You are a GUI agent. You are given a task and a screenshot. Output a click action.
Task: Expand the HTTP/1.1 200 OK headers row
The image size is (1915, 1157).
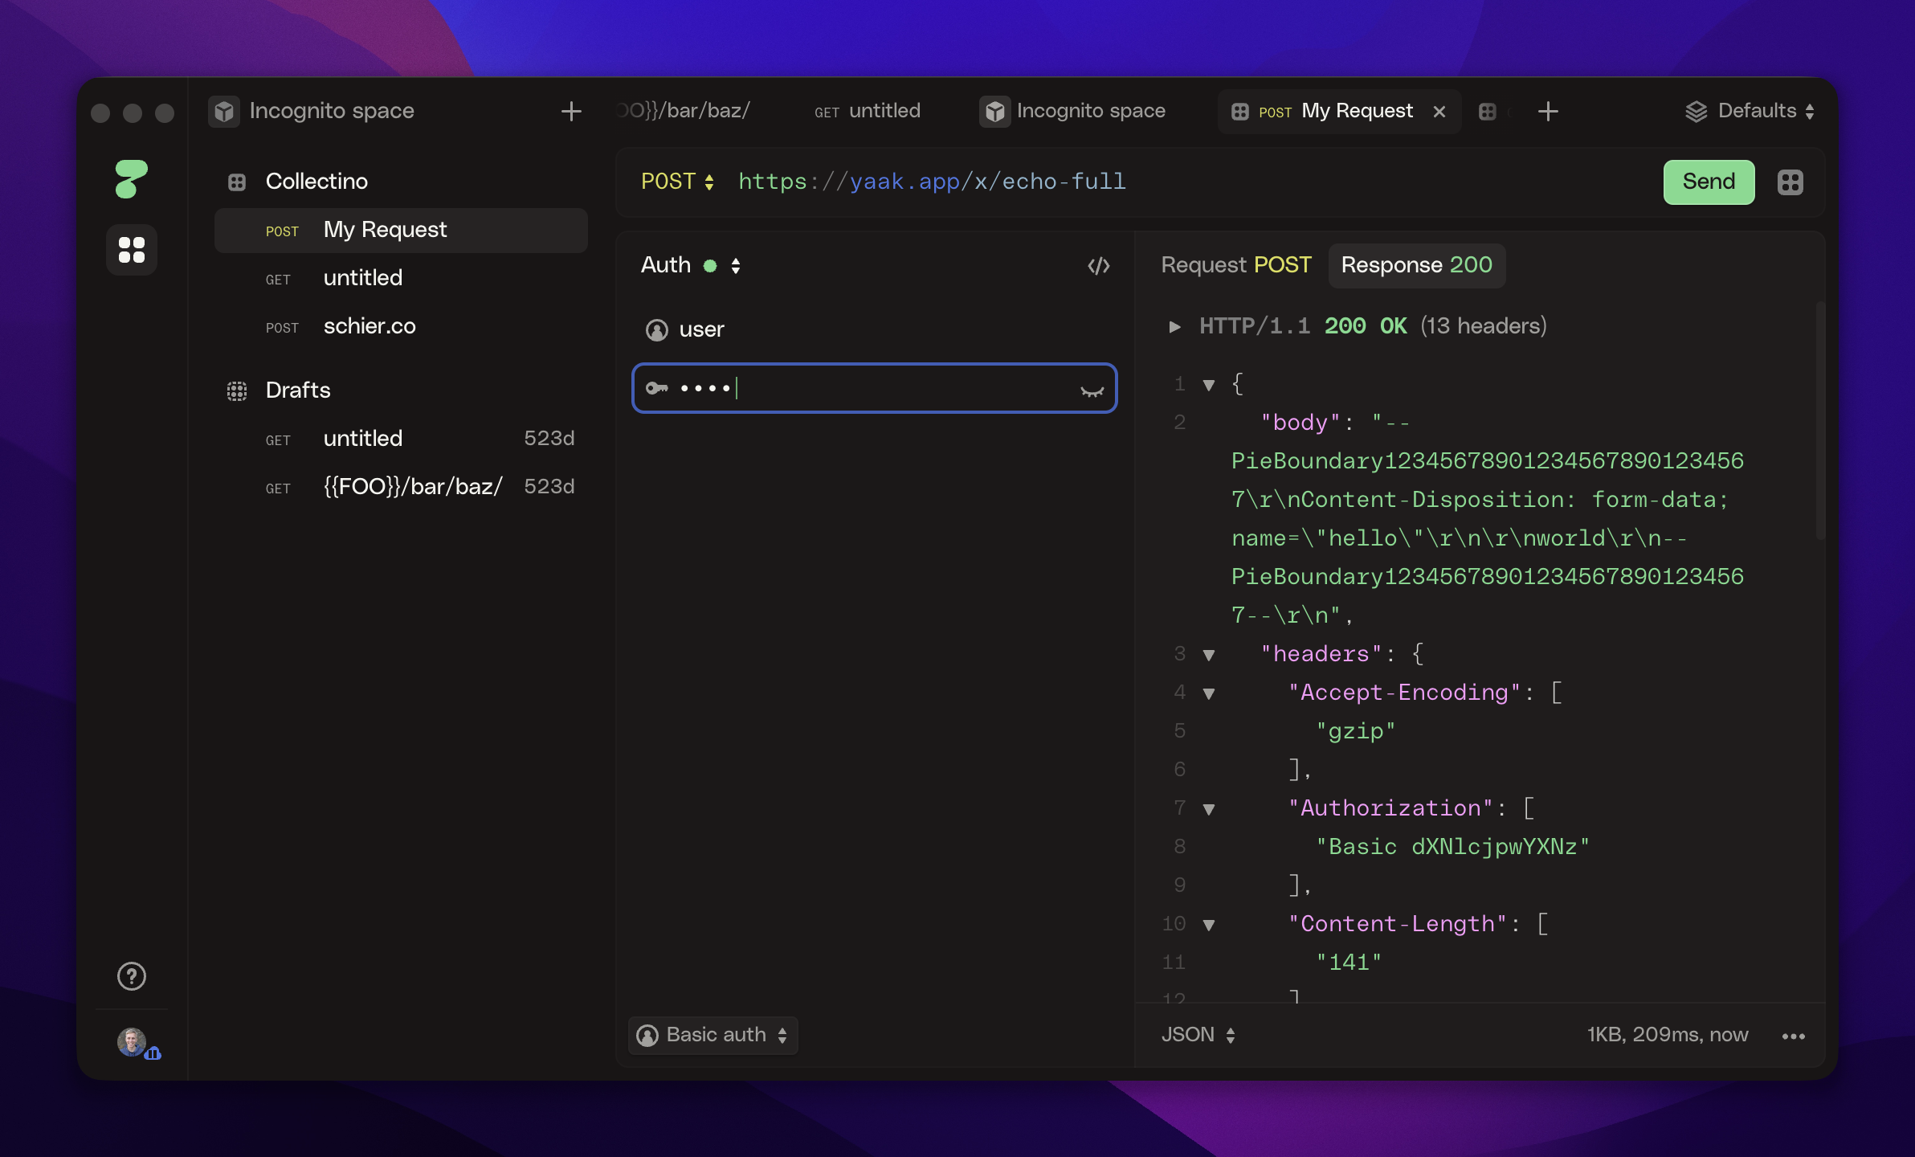pyautogui.click(x=1174, y=326)
